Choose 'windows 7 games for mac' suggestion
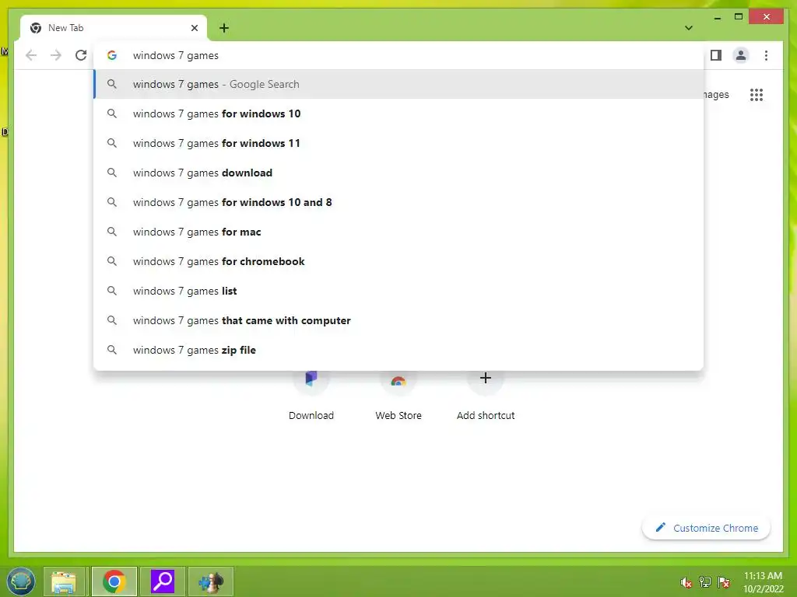 point(399,232)
